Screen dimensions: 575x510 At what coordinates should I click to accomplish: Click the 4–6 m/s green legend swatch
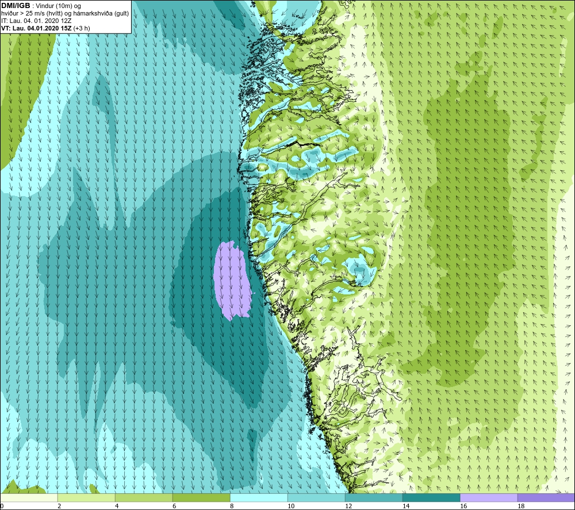(x=144, y=497)
